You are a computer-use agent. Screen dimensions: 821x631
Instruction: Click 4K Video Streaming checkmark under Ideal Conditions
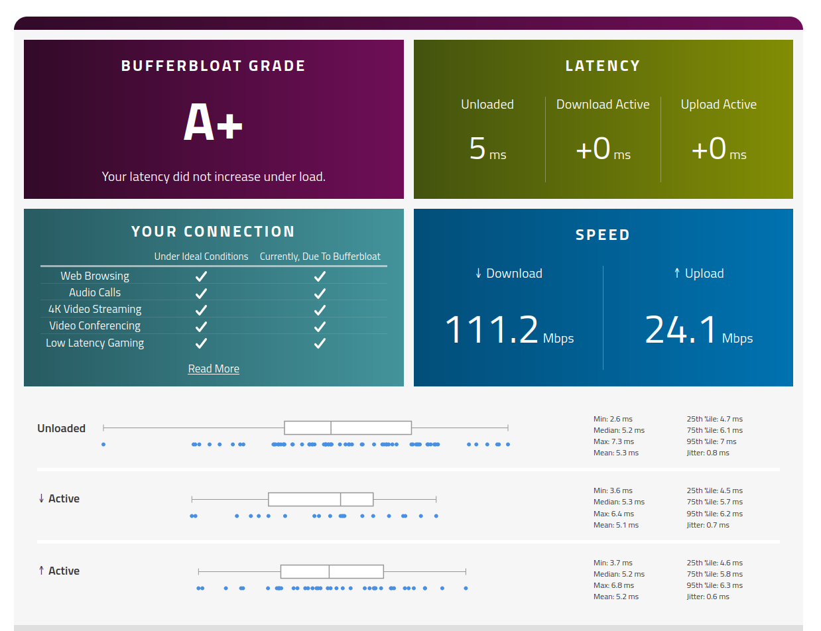(x=202, y=309)
